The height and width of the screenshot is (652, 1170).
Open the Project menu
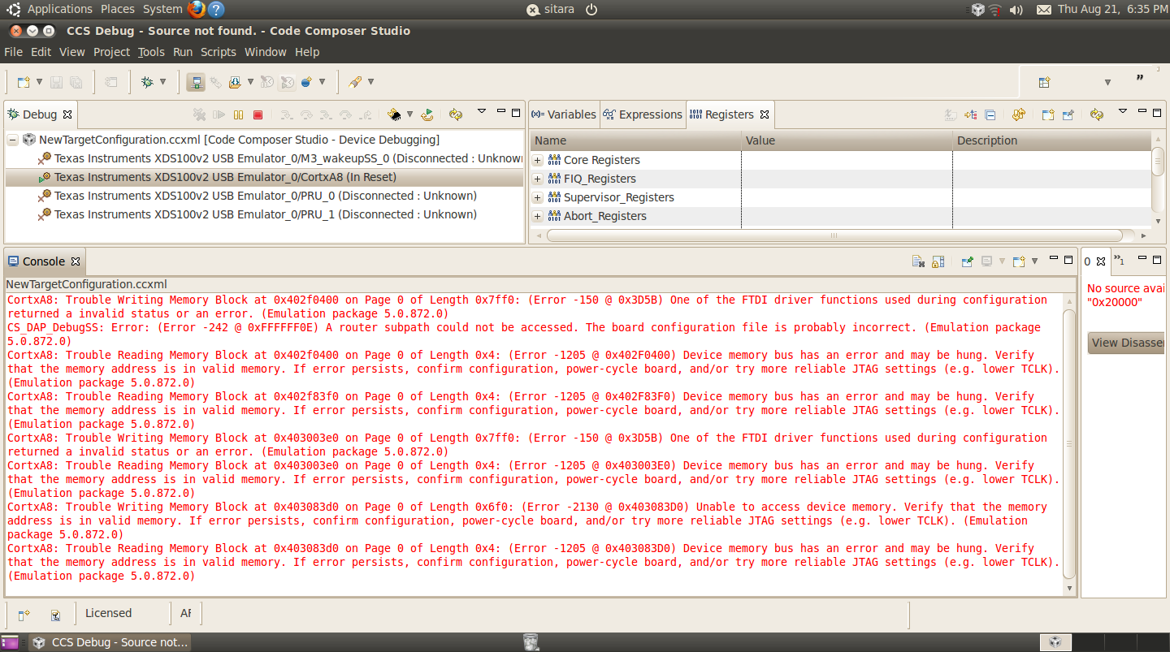point(111,52)
